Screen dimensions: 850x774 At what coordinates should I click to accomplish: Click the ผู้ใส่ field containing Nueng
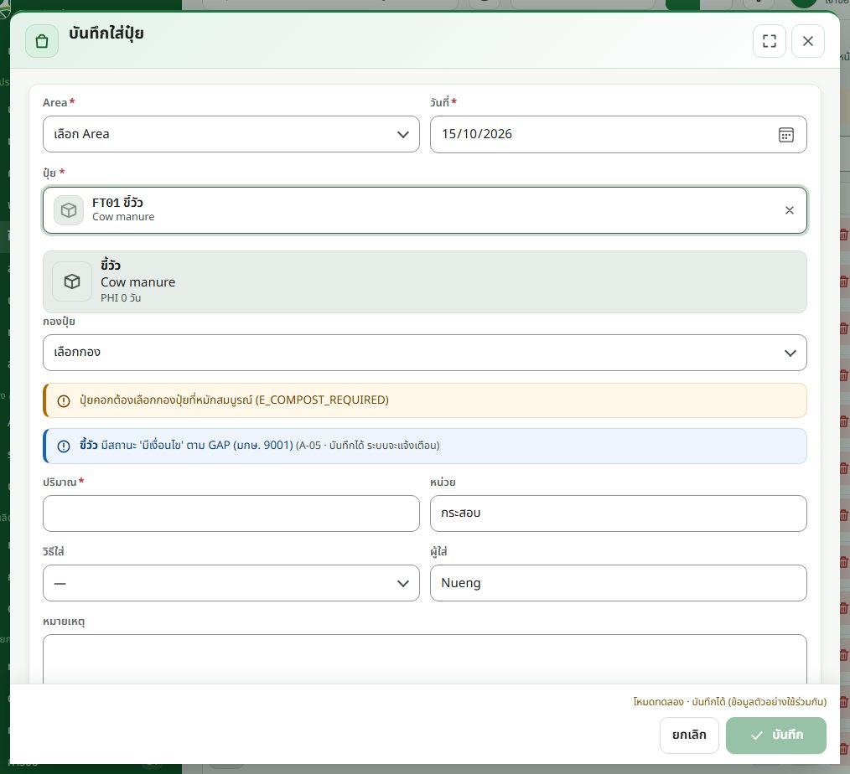[618, 583]
